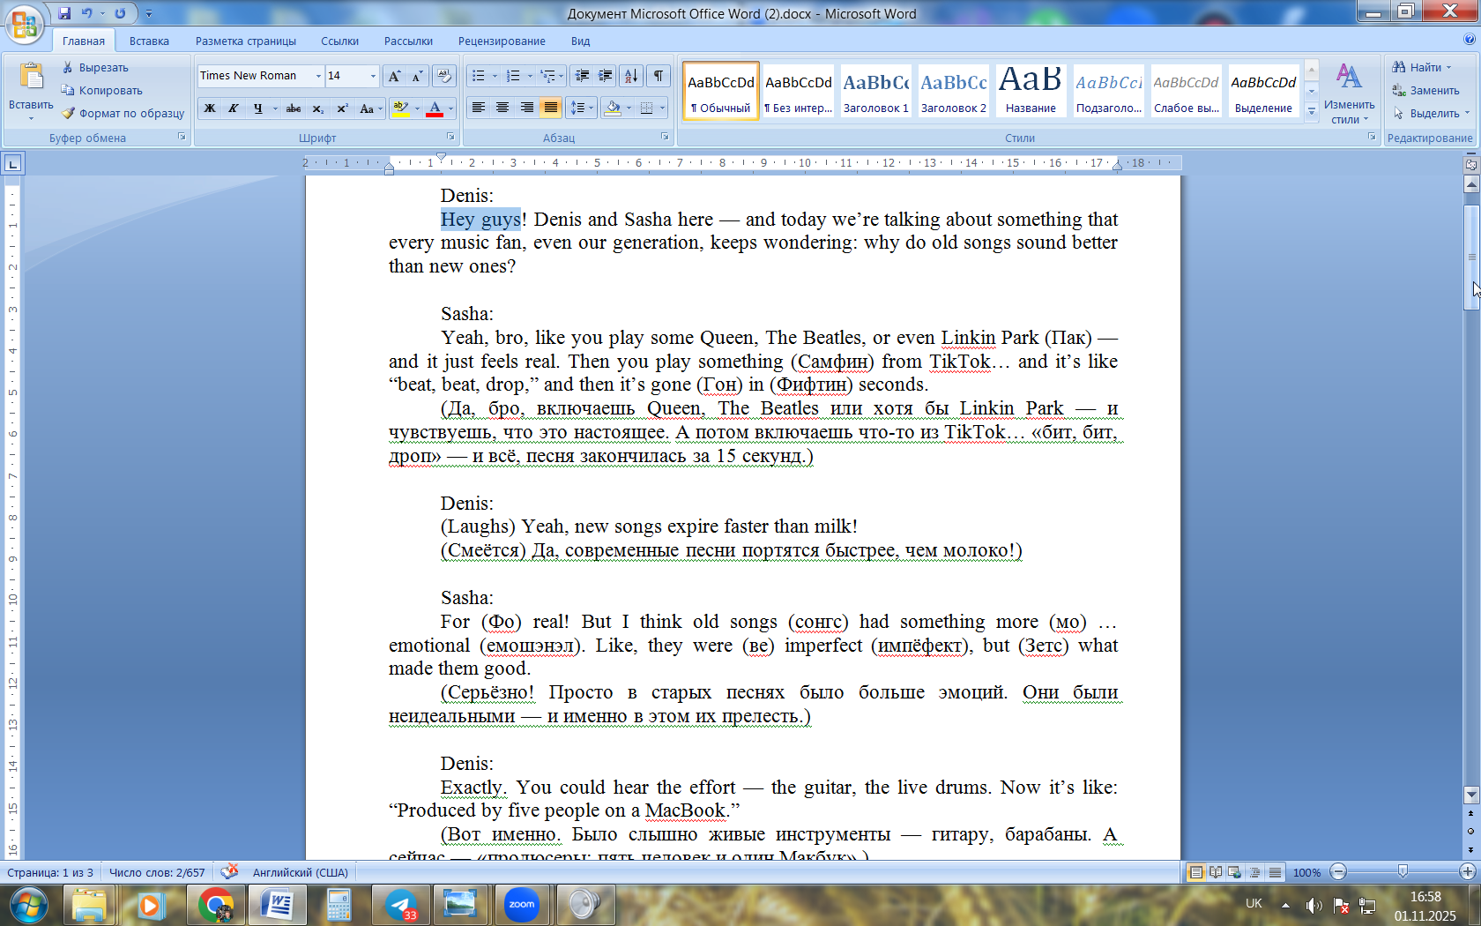Apply the Название style
This screenshot has width=1481, height=926.
tap(1031, 91)
